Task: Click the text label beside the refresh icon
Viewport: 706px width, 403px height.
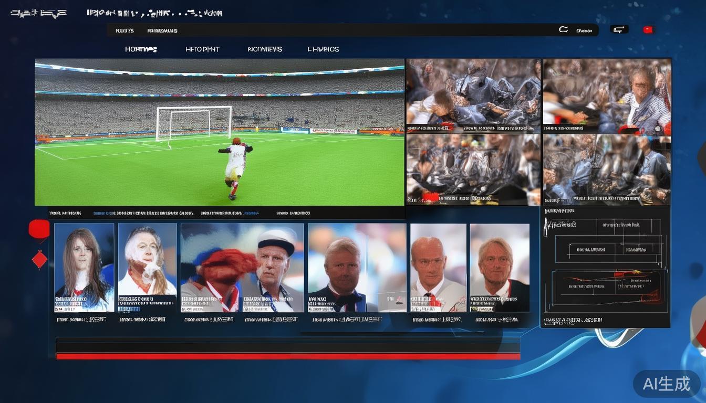Action: [584, 30]
